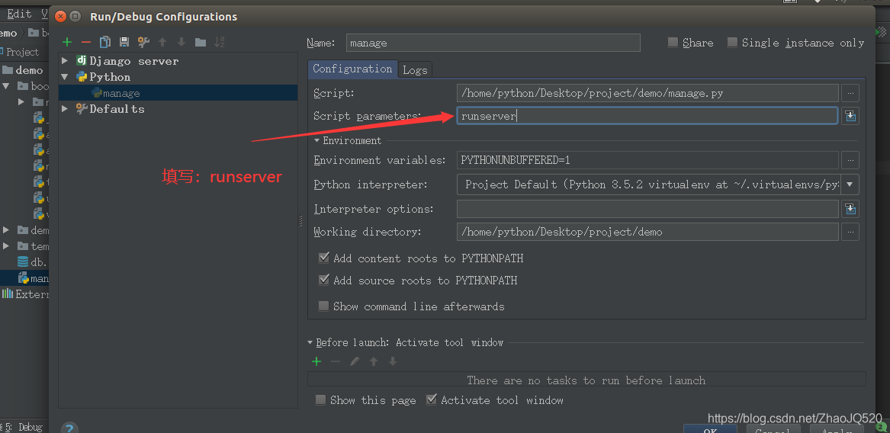Enable Single instance only
Viewport: 890px width, 433px height.
pyautogui.click(x=732, y=43)
